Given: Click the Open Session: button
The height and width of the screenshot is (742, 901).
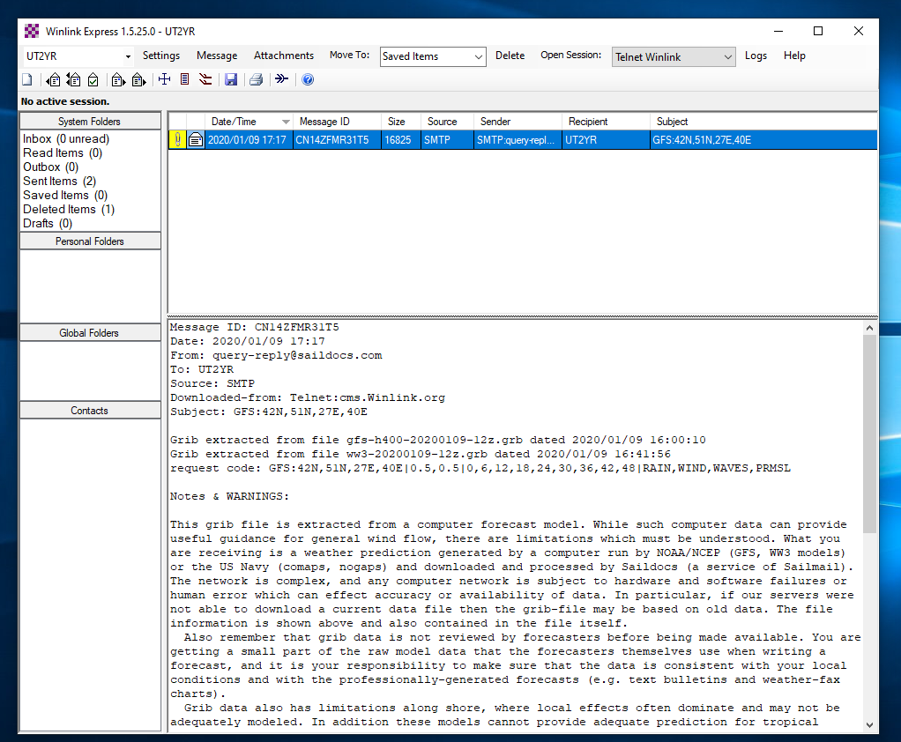Looking at the screenshot, I should [570, 56].
